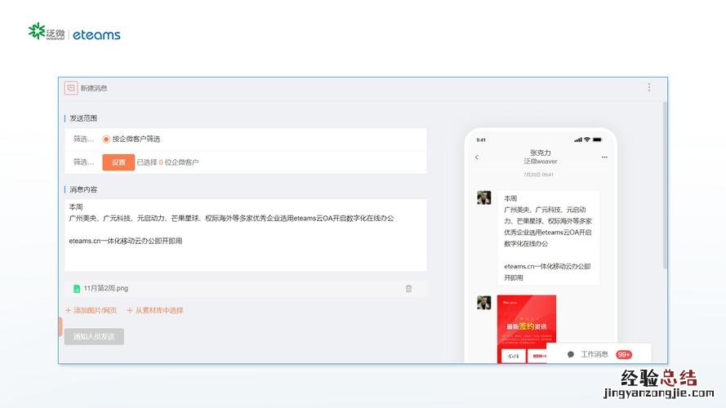726x408 pixels.
Task: Click the orange 设置 button
Action: pos(118,162)
